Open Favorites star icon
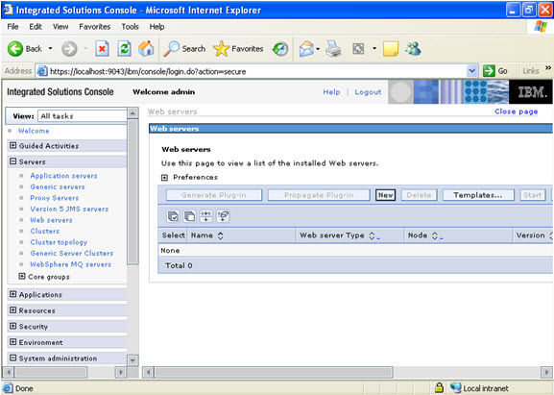 (221, 49)
